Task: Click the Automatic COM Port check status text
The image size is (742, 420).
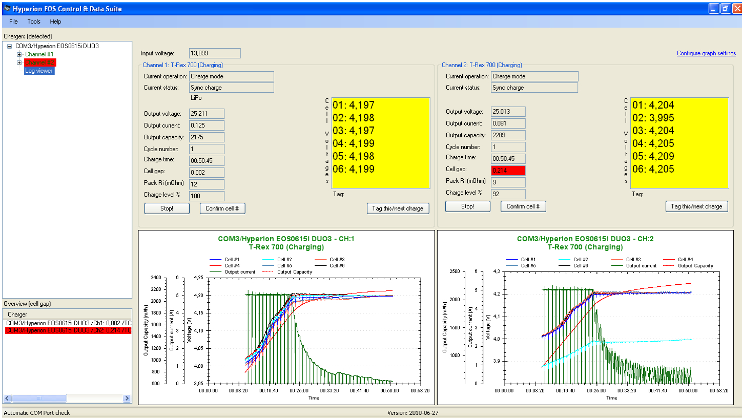Action: click(x=36, y=413)
